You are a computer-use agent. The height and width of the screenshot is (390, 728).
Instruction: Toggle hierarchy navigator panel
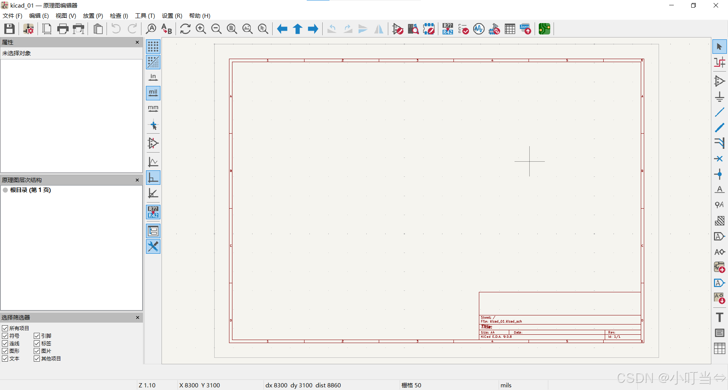(153, 231)
